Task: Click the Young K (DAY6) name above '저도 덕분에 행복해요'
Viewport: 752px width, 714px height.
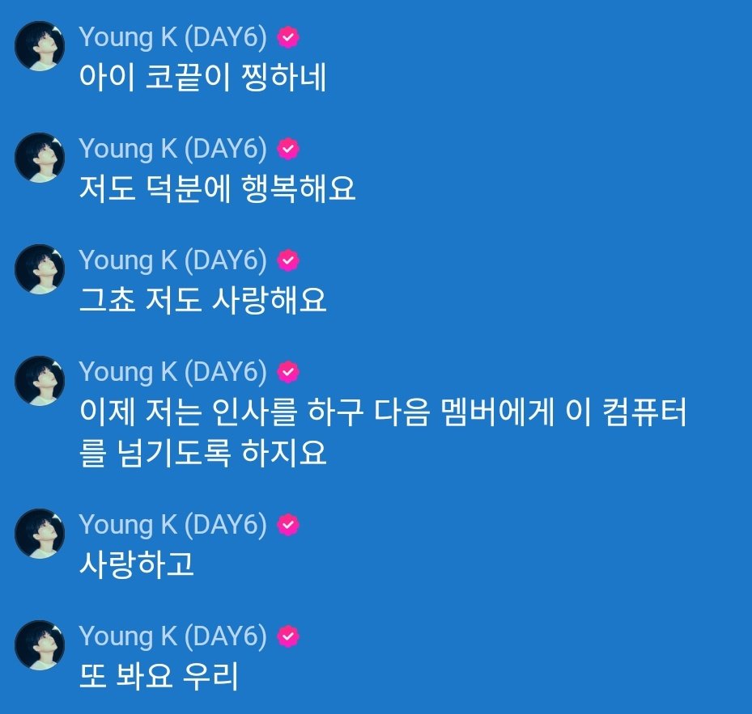Action: tap(172, 150)
